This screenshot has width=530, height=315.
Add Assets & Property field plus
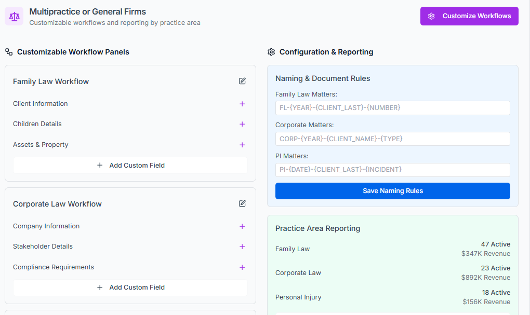pyautogui.click(x=242, y=145)
